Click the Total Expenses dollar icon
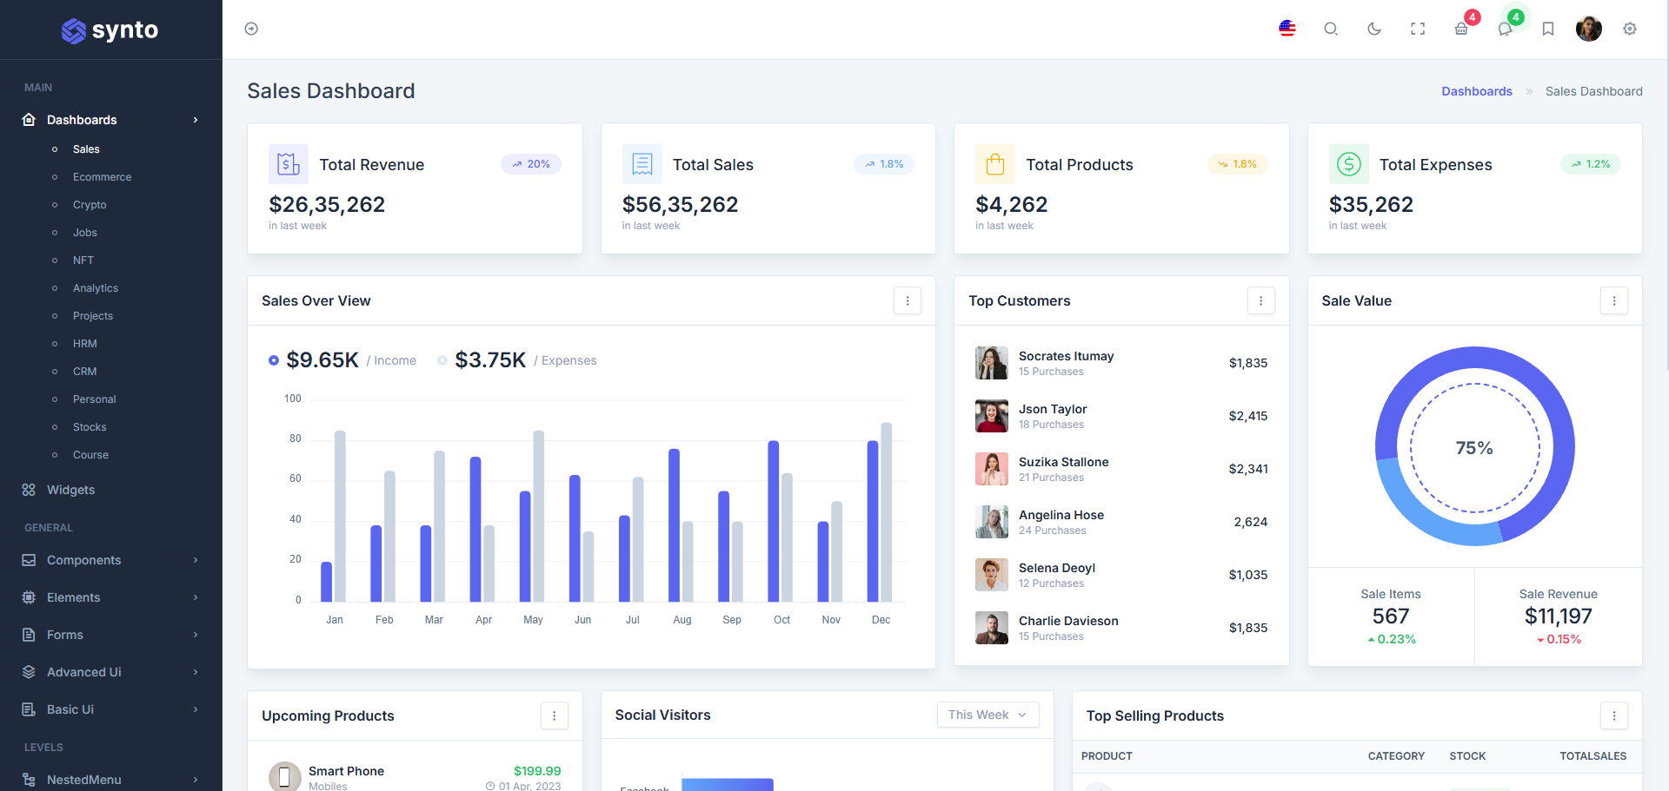This screenshot has width=1669, height=791. click(x=1349, y=164)
